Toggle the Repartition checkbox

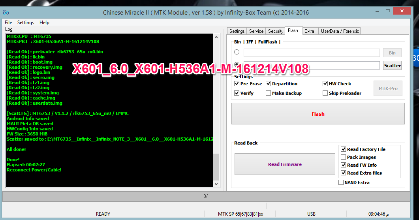pos(268,84)
